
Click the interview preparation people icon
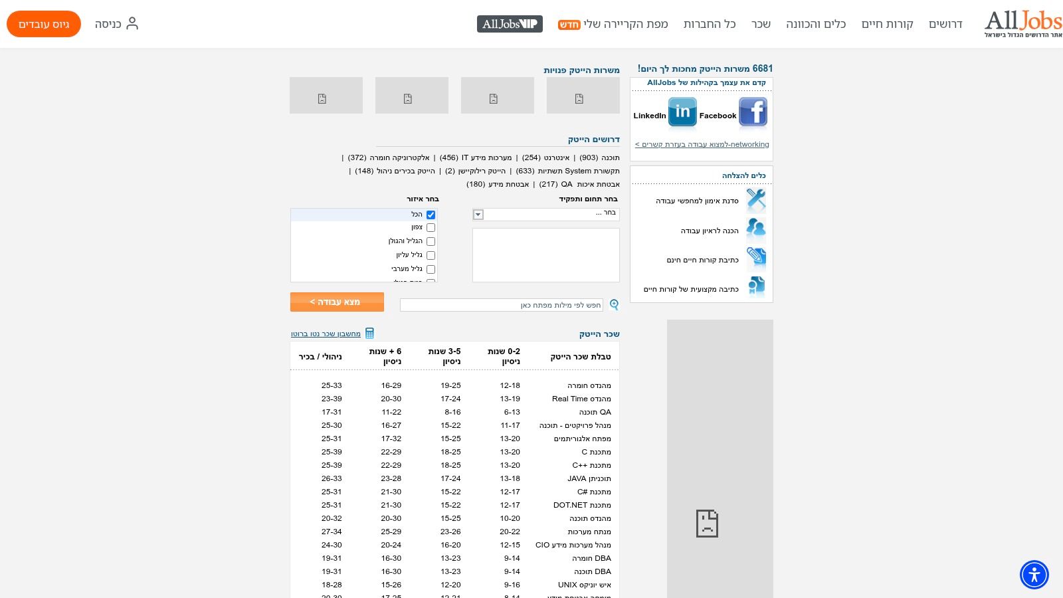(756, 229)
